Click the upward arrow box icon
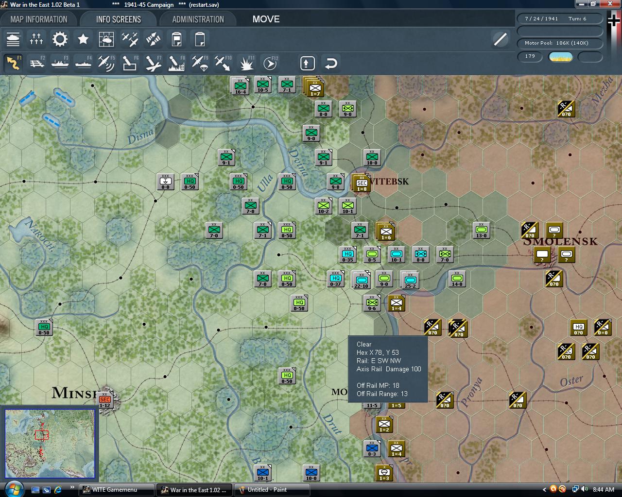 308,63
